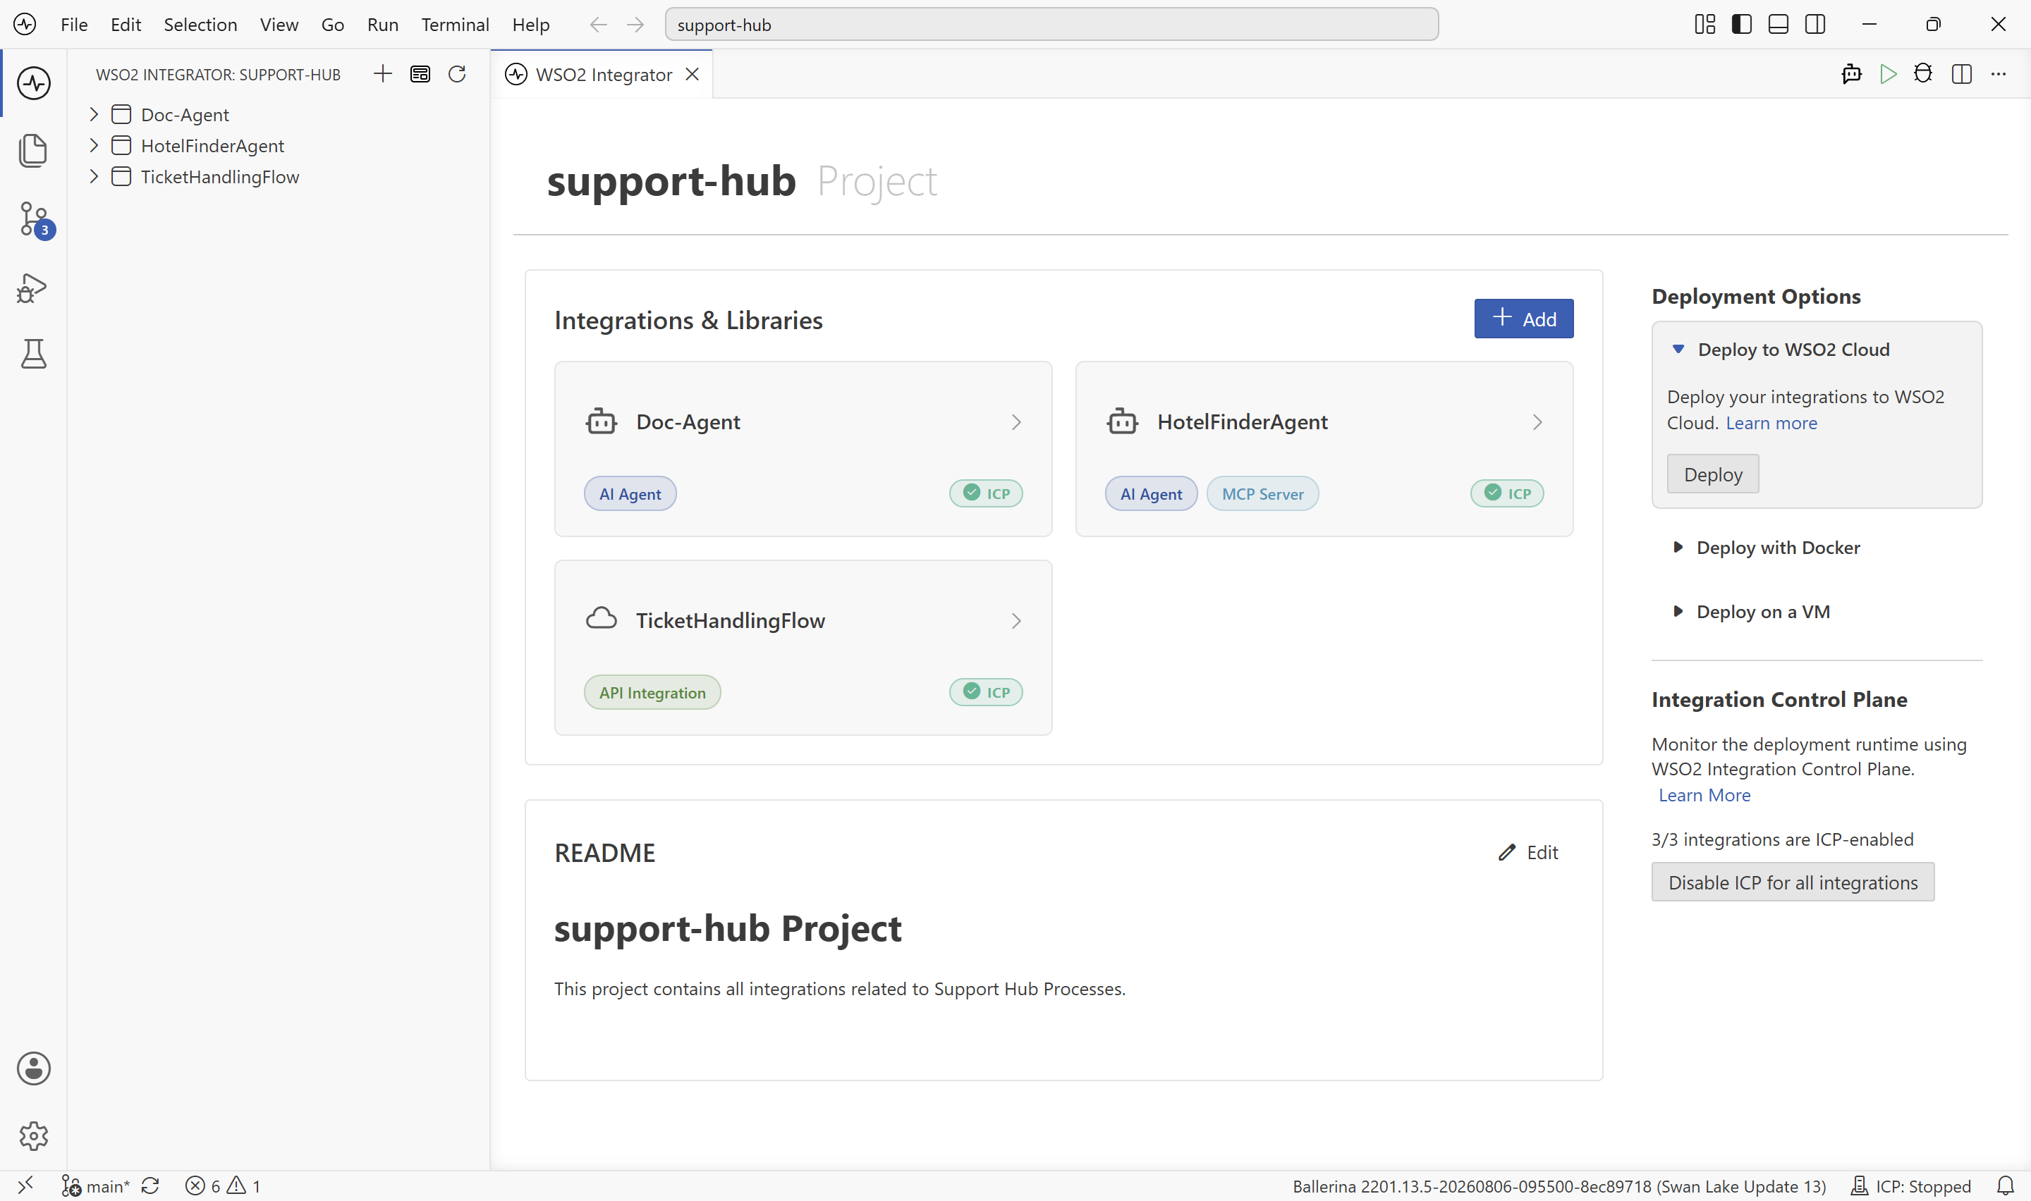Image resolution: width=2031 pixels, height=1201 pixels.
Task: Expand the Doc-Agent tree node
Action: pyautogui.click(x=94, y=114)
